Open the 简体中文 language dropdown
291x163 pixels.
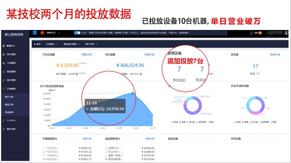click(x=53, y=33)
